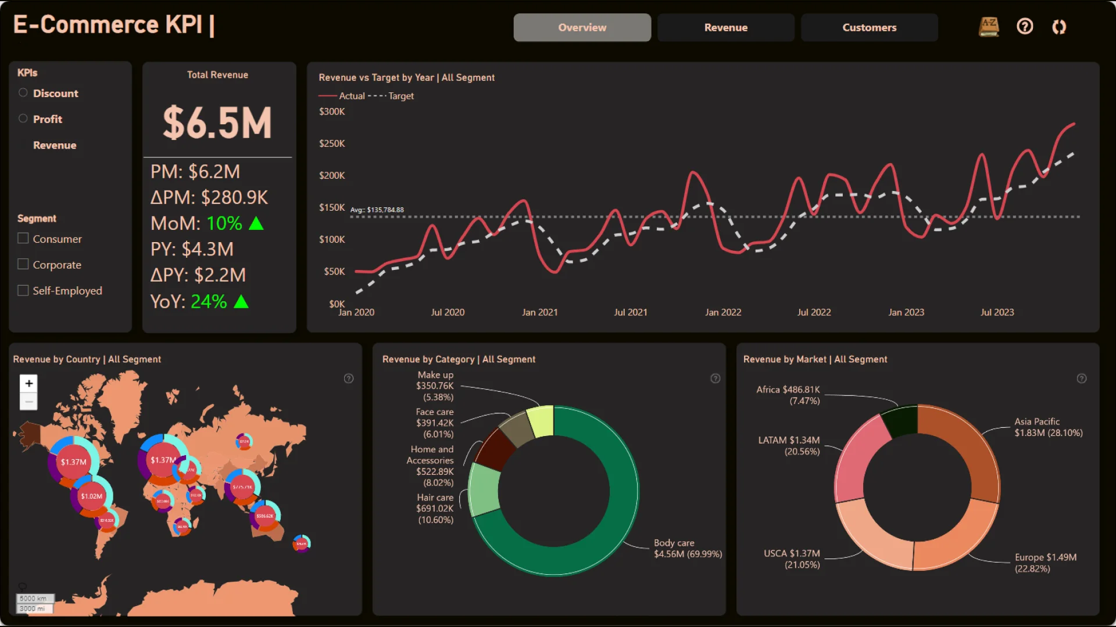This screenshot has height=627, width=1116.
Task: Click the Europe $1.49M label
Action: point(1046,563)
